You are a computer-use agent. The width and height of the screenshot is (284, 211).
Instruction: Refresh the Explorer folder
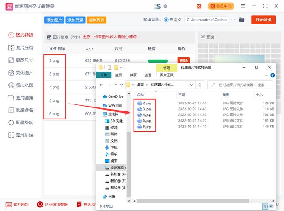[200, 85]
